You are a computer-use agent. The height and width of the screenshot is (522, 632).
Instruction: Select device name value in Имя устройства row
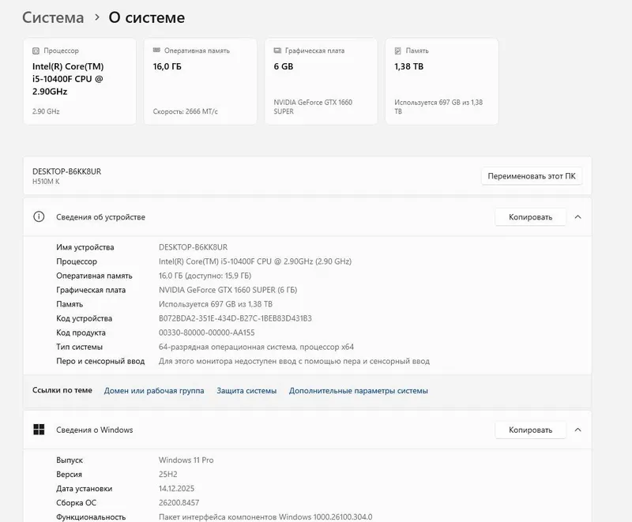193,247
